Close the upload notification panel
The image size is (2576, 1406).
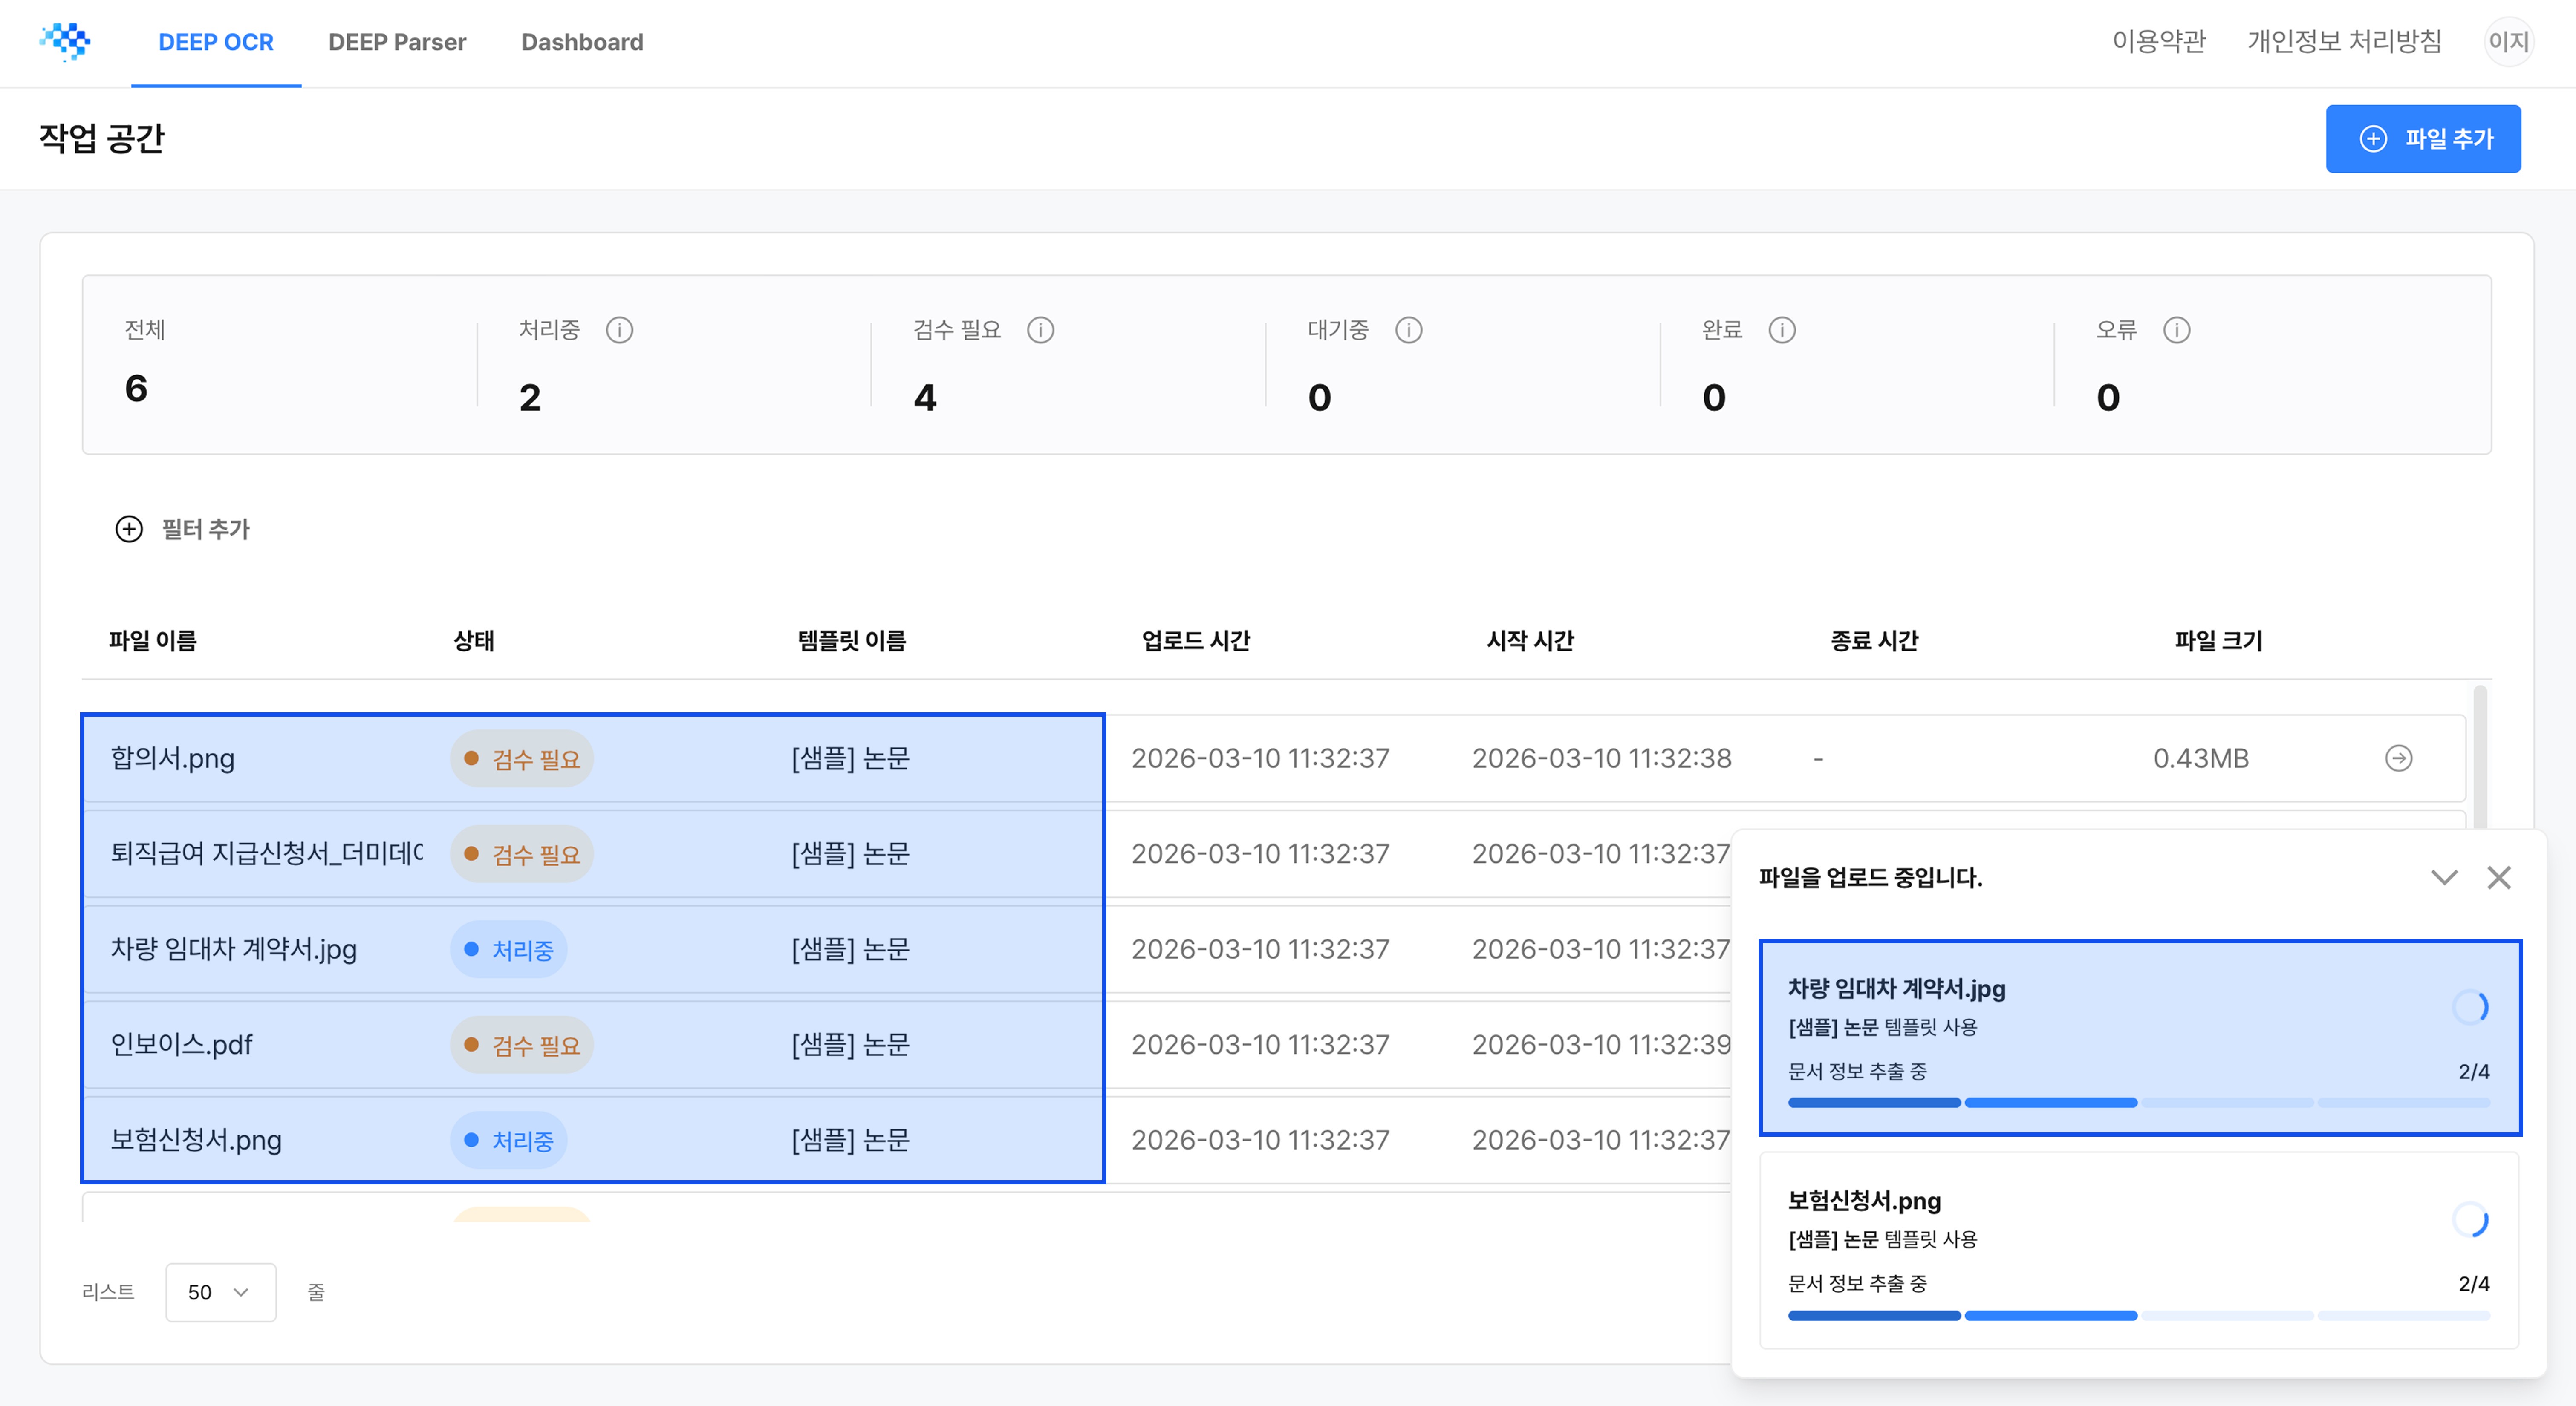[x=2498, y=877]
